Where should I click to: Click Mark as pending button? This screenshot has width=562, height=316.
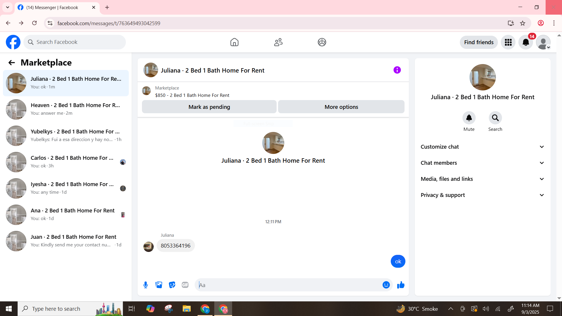point(209,107)
